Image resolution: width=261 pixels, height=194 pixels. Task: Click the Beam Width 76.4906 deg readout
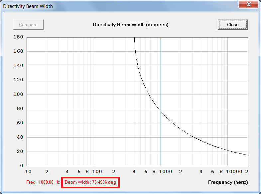point(90,182)
